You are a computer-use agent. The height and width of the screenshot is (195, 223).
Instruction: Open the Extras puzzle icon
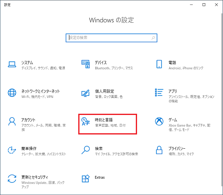[x=86, y=179]
